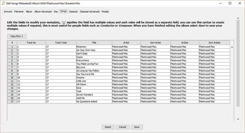The width and height of the screenshot is (245, 133).
Task: Click the Reset button
Action: [108, 127]
